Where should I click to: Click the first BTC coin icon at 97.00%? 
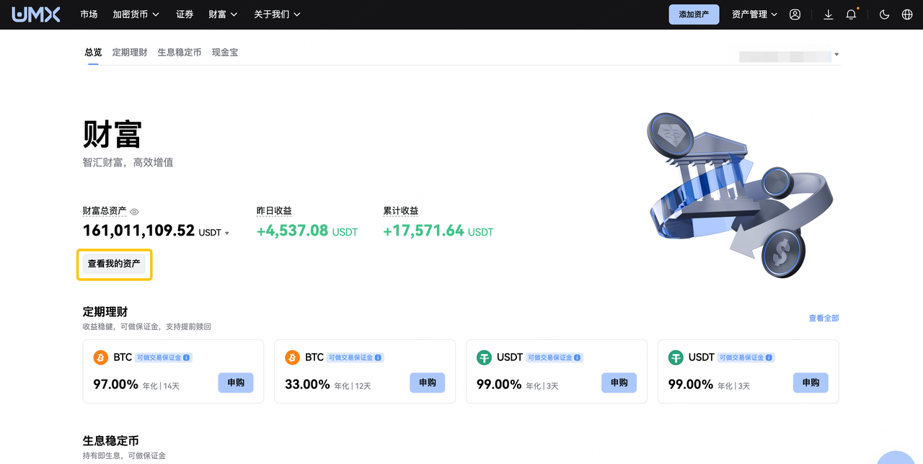pos(101,357)
